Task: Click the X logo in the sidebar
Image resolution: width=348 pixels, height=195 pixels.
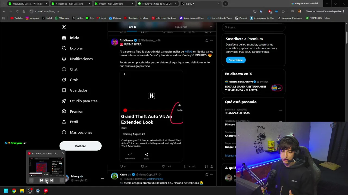Action: (x=64, y=27)
